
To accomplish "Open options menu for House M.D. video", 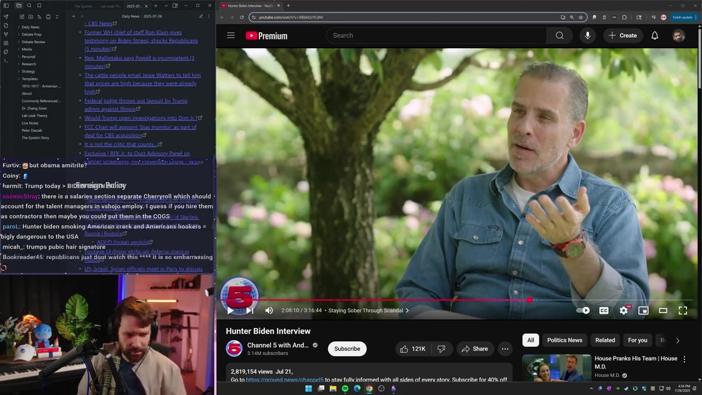I will pyautogui.click(x=684, y=359).
